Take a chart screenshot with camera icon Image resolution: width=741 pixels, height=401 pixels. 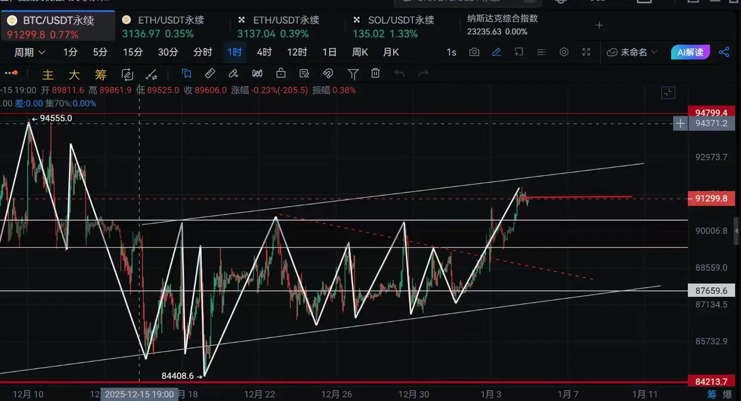tap(474, 52)
